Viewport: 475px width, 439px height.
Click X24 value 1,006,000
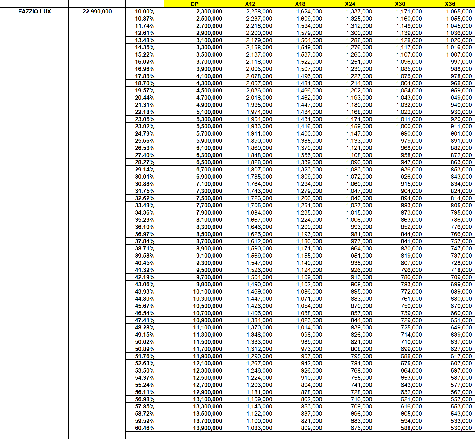click(350, 220)
